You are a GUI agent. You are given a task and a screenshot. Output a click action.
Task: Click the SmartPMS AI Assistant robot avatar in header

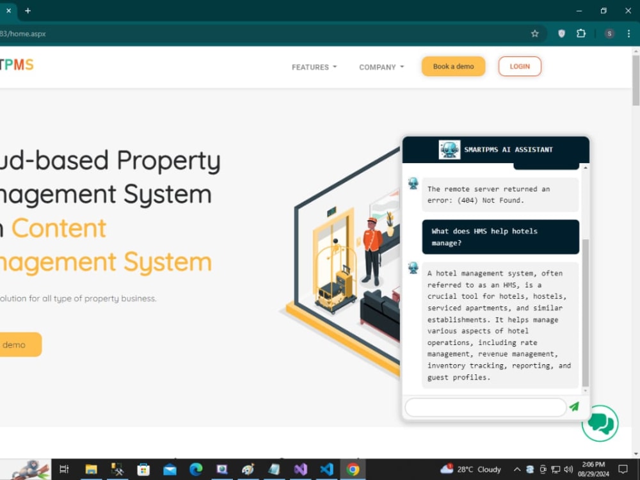point(449,149)
